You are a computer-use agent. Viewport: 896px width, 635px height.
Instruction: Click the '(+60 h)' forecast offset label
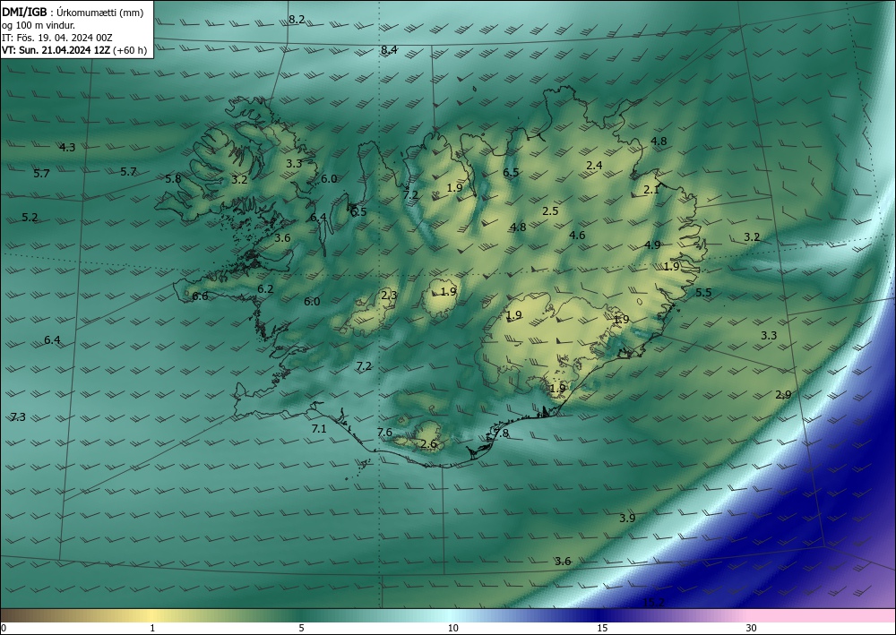tap(130, 50)
